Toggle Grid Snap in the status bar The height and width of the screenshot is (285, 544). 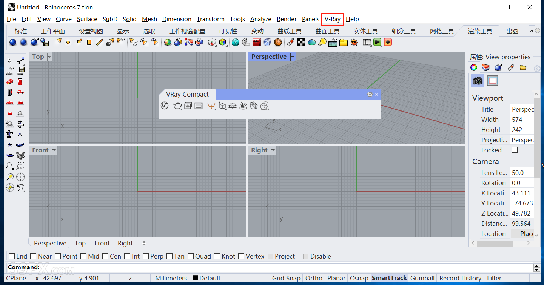[286, 278]
